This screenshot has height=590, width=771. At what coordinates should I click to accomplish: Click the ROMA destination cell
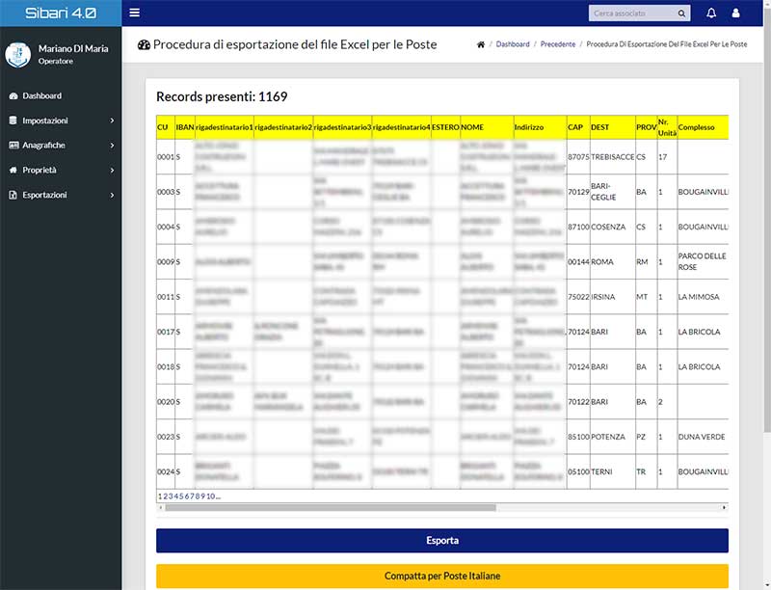[x=613, y=261]
